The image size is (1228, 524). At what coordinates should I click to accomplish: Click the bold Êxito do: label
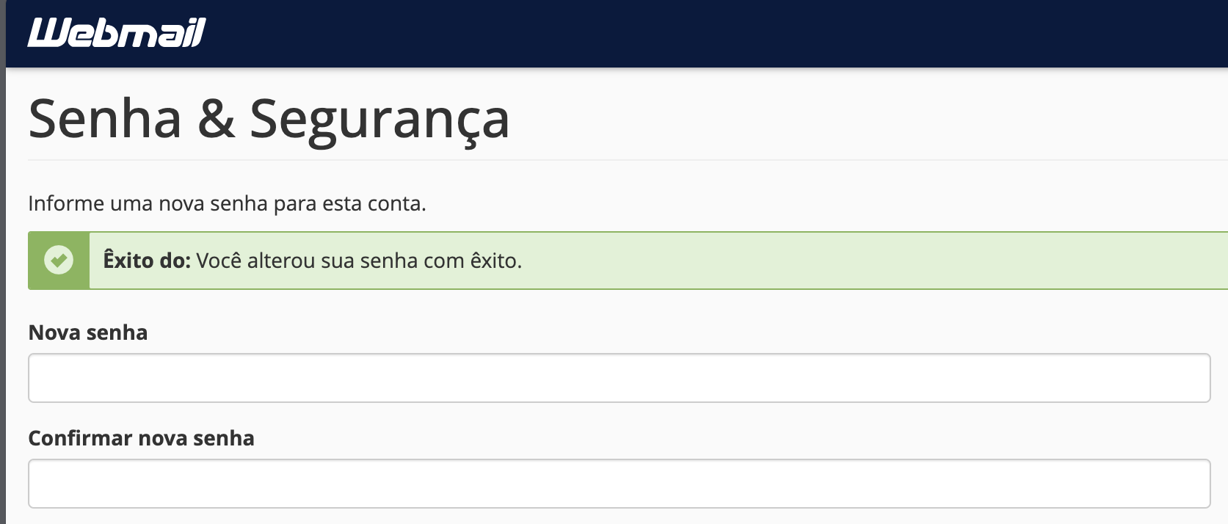click(x=147, y=261)
